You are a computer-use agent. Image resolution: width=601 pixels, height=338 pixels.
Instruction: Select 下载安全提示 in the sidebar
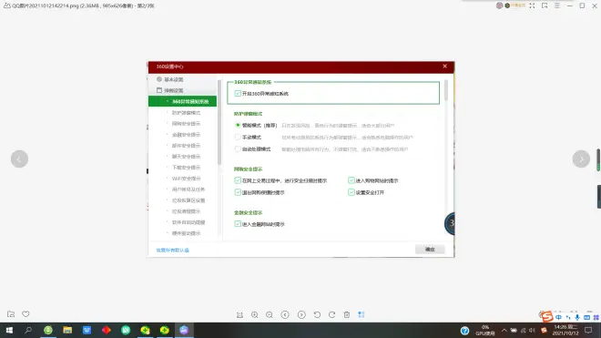click(x=186, y=168)
